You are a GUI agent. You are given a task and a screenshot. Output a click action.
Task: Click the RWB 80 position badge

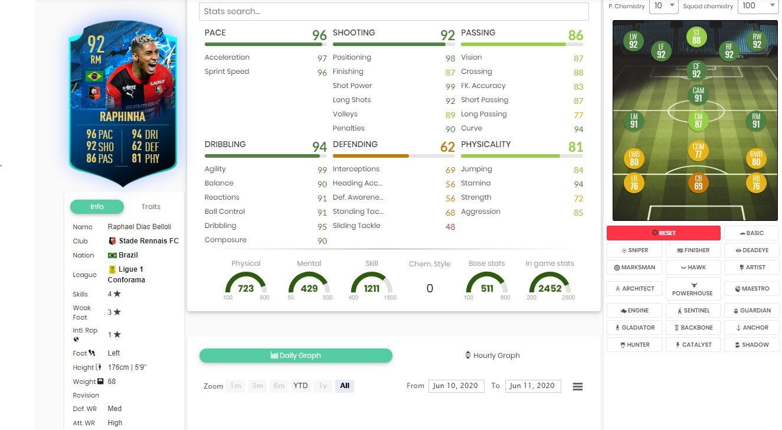756,158
